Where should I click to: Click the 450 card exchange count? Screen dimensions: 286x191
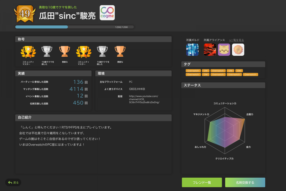(x=78, y=103)
